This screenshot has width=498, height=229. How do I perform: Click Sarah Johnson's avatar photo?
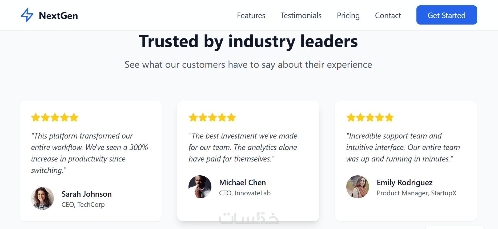pos(42,198)
